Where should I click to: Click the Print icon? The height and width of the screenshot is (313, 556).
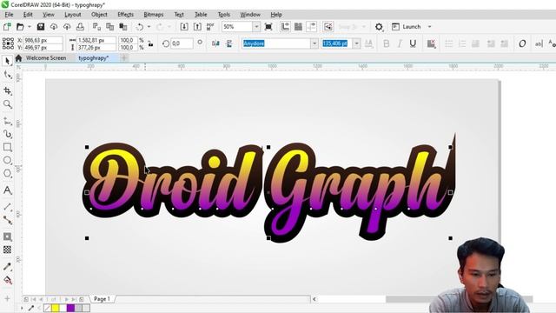click(x=80, y=27)
